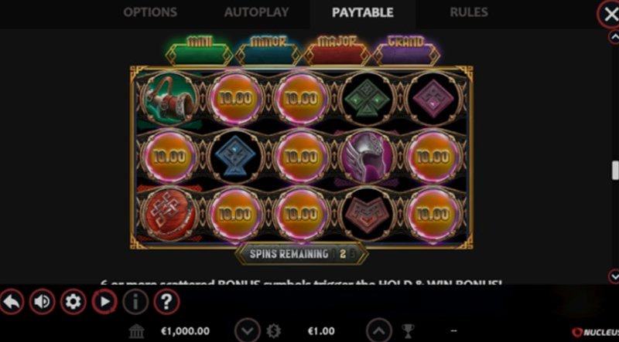619x342 pixels.
Task: Click the bank balance icon
Action: click(137, 331)
